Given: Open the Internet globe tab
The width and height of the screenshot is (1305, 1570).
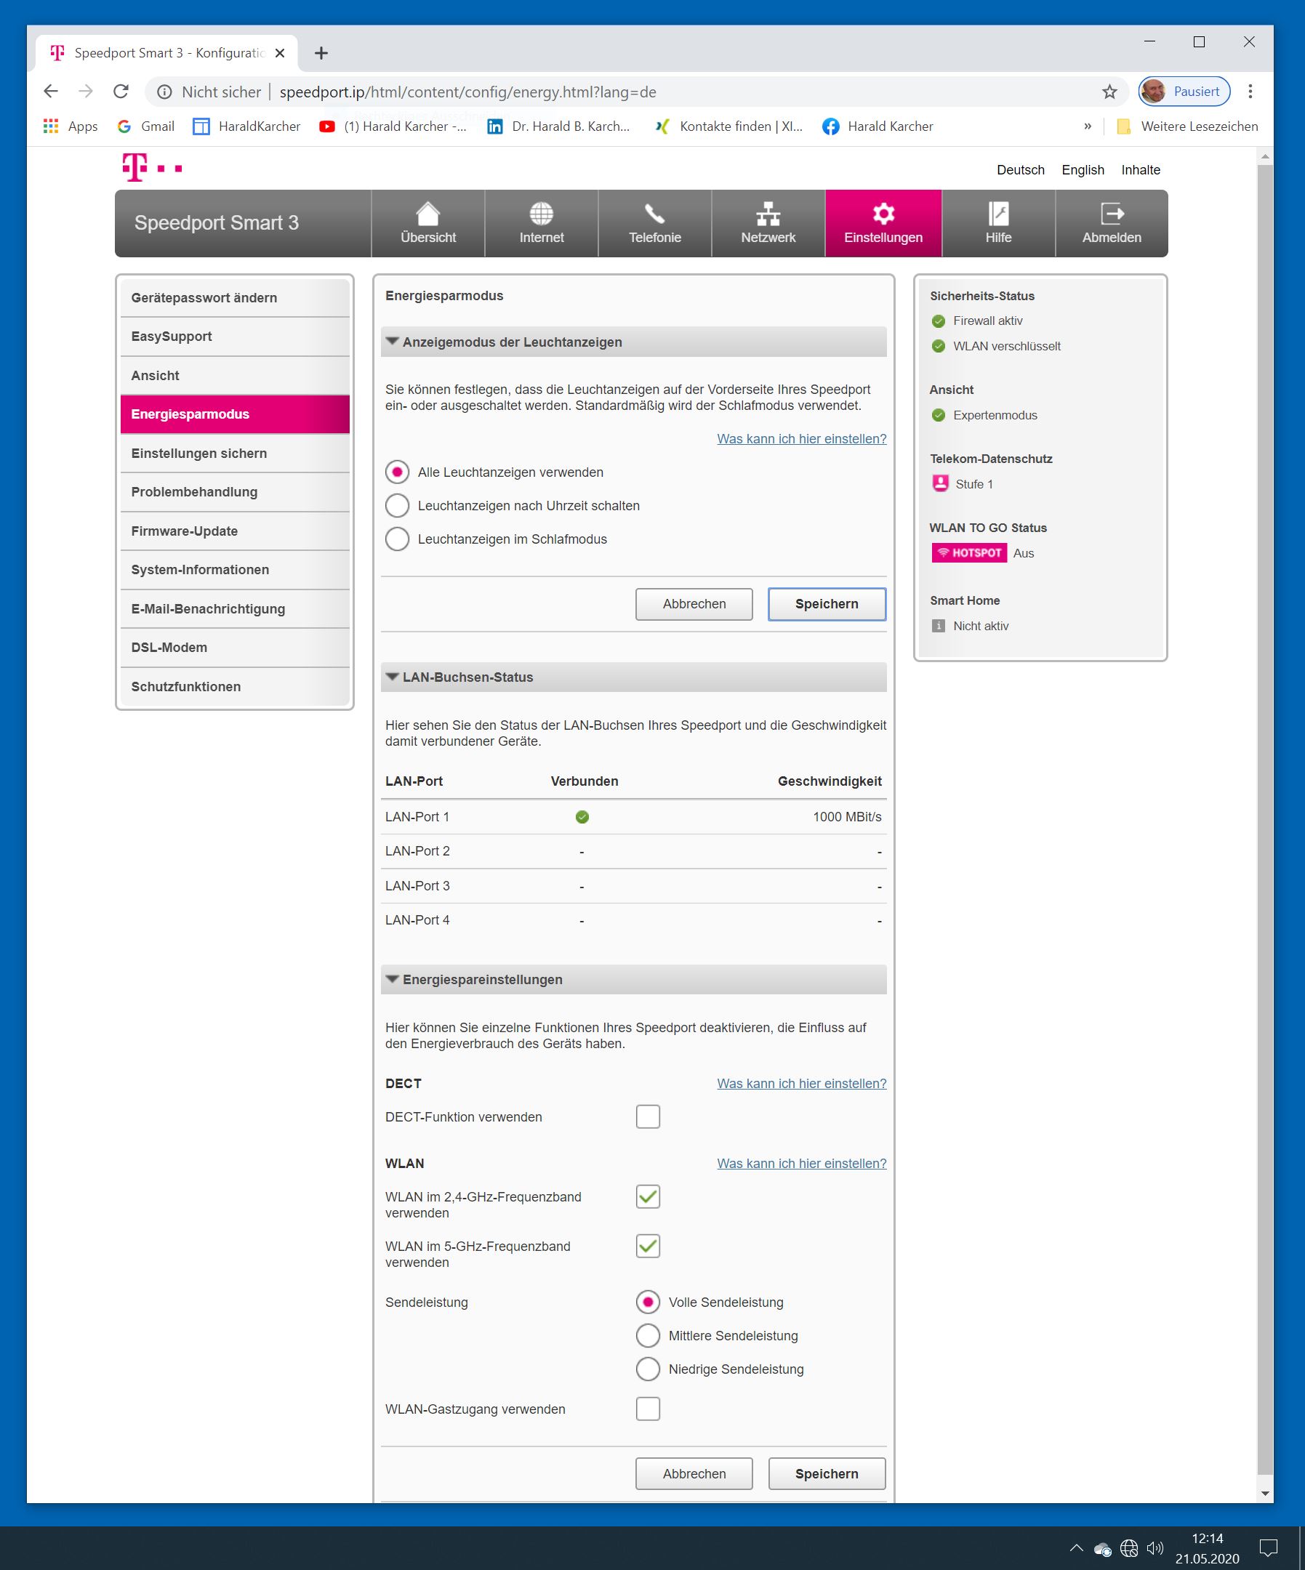Looking at the screenshot, I should tap(542, 223).
